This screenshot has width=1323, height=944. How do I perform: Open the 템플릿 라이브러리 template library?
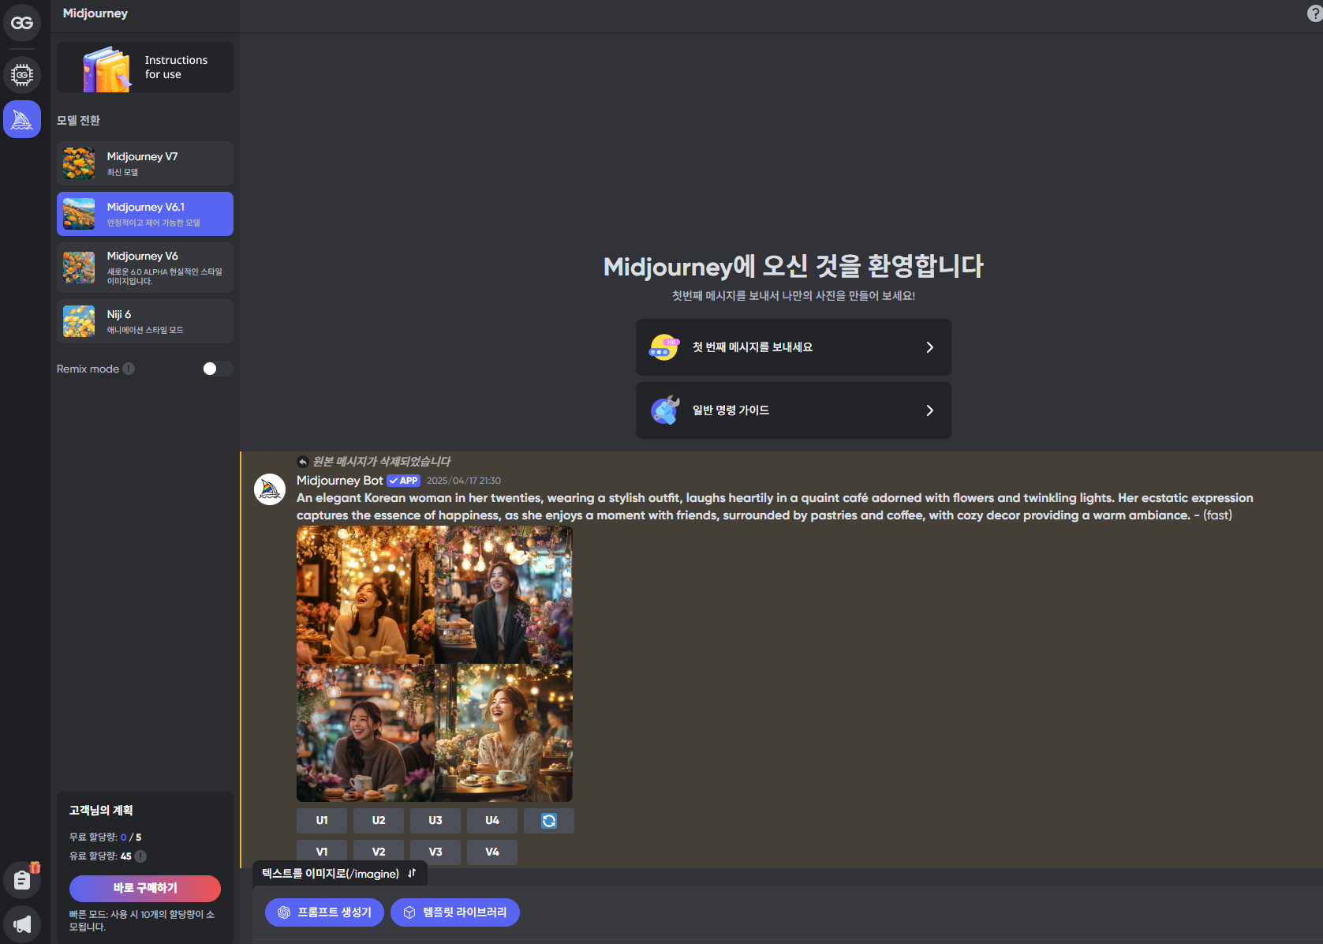(455, 912)
